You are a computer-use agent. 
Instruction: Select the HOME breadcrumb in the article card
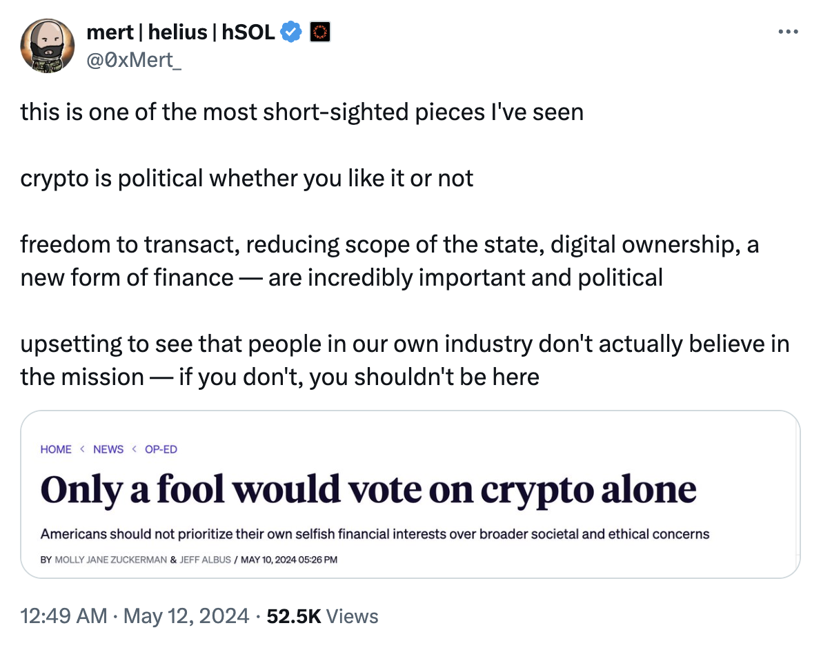pos(56,449)
